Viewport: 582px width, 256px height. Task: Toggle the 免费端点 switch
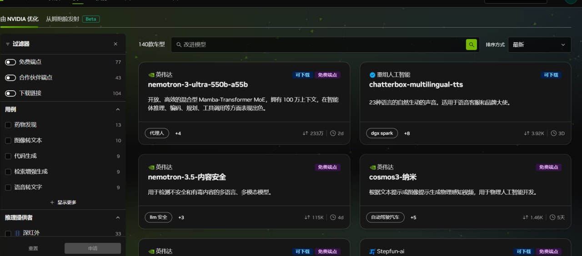click(x=10, y=62)
